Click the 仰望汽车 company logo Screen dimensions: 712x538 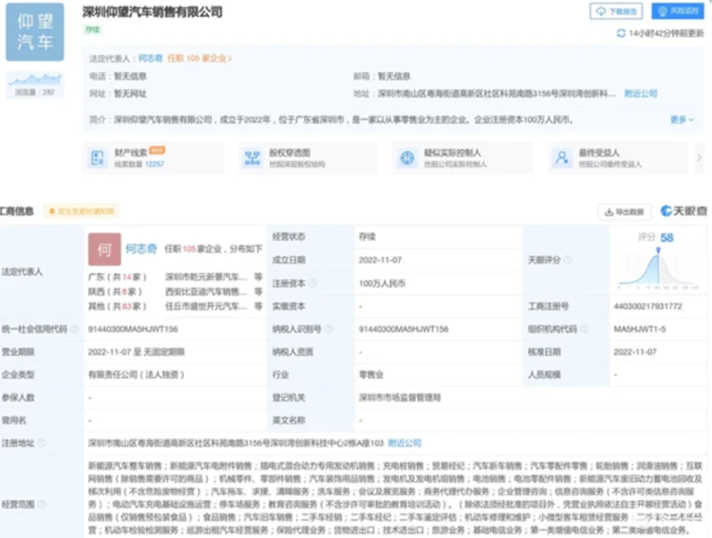point(34,31)
